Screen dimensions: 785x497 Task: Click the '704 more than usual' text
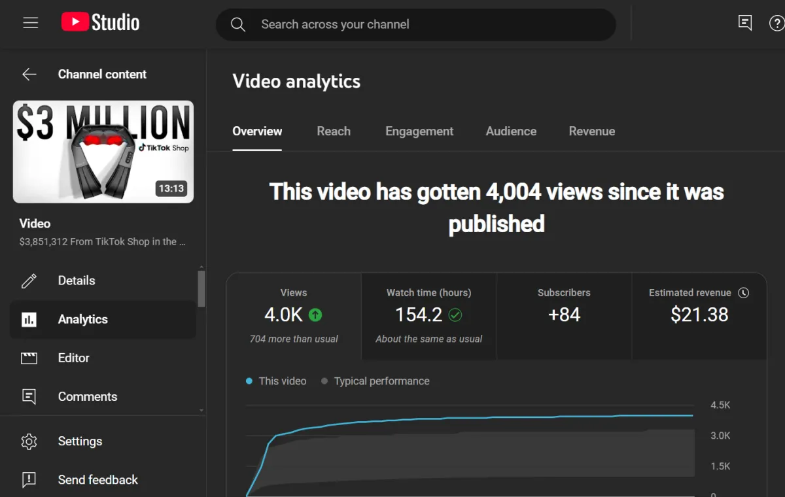pyautogui.click(x=294, y=339)
